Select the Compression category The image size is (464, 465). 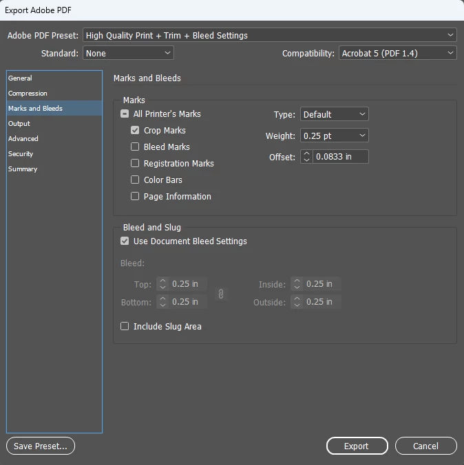point(54,93)
